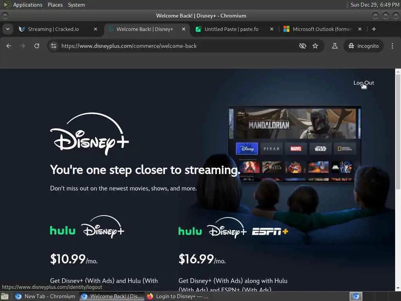Open site information icon in address bar
This screenshot has height=301, width=401.
coord(53,46)
